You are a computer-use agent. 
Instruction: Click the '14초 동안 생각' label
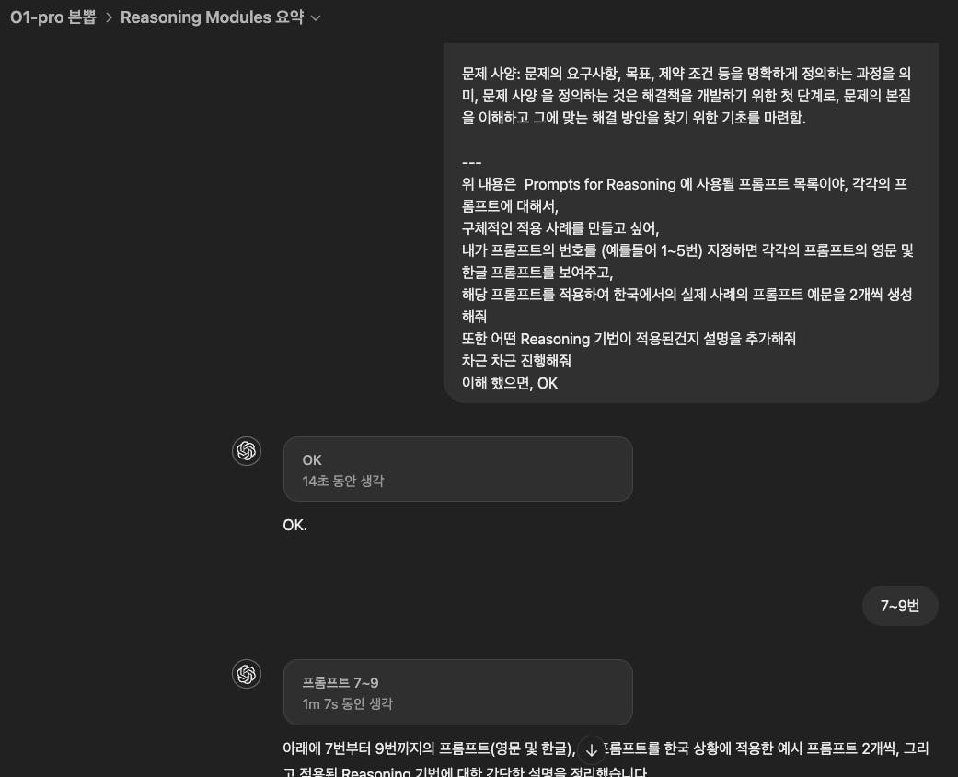[x=342, y=481]
